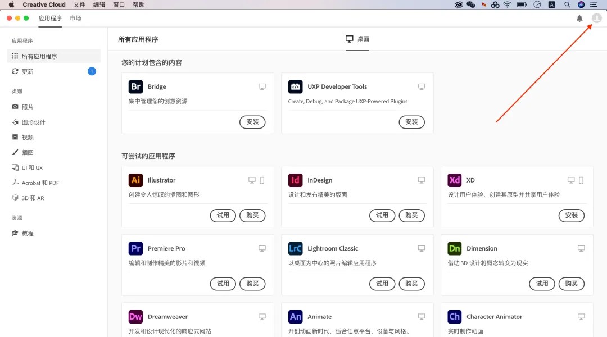Open the account profile avatar
This screenshot has width=607, height=337.
(x=596, y=18)
